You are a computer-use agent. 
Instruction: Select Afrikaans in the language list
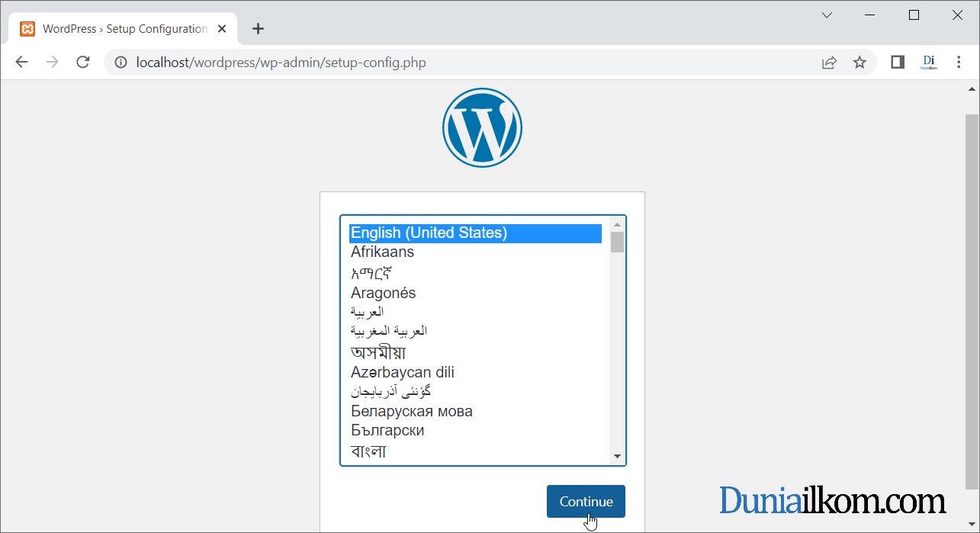pos(475,252)
